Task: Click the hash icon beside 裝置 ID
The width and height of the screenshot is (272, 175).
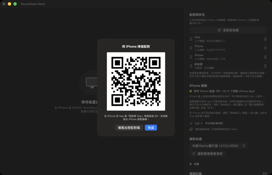Action: click(191, 124)
